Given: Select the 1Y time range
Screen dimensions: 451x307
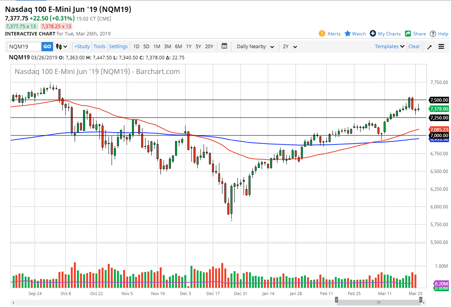Looking at the screenshot, I should (189, 46).
